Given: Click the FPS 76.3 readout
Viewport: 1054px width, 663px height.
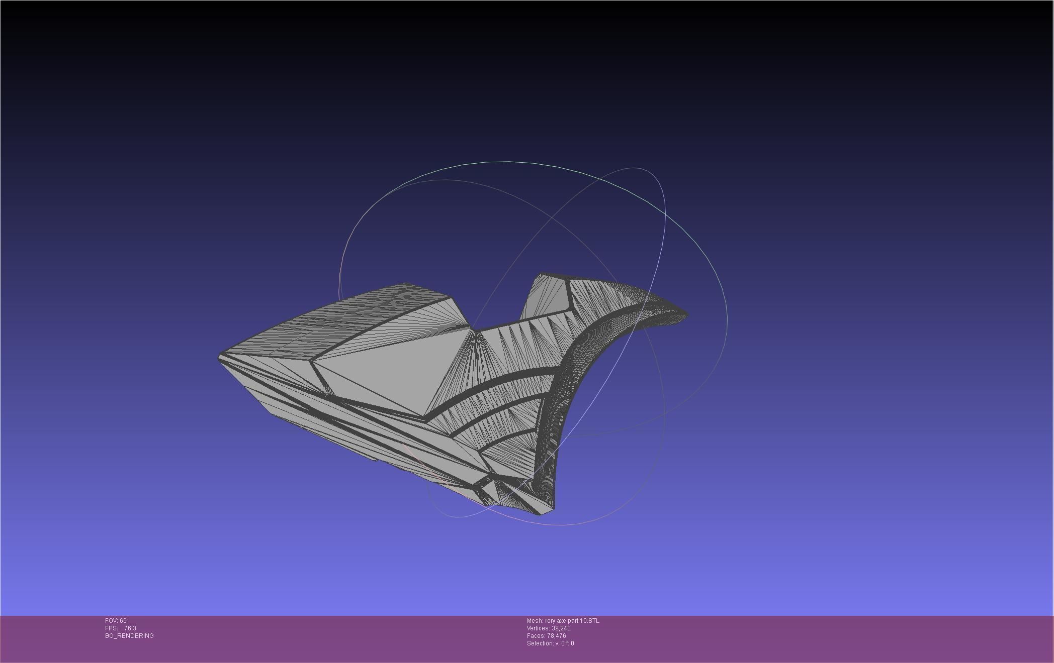Looking at the screenshot, I should [x=121, y=628].
